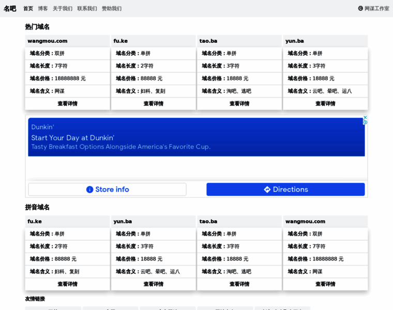Click 妇科、复刻 meaning in 热门域名

[153, 91]
